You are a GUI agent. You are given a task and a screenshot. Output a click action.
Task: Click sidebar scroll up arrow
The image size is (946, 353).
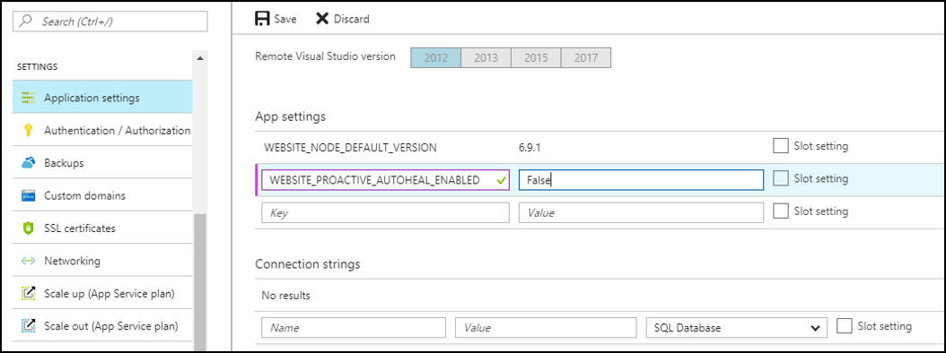point(199,58)
